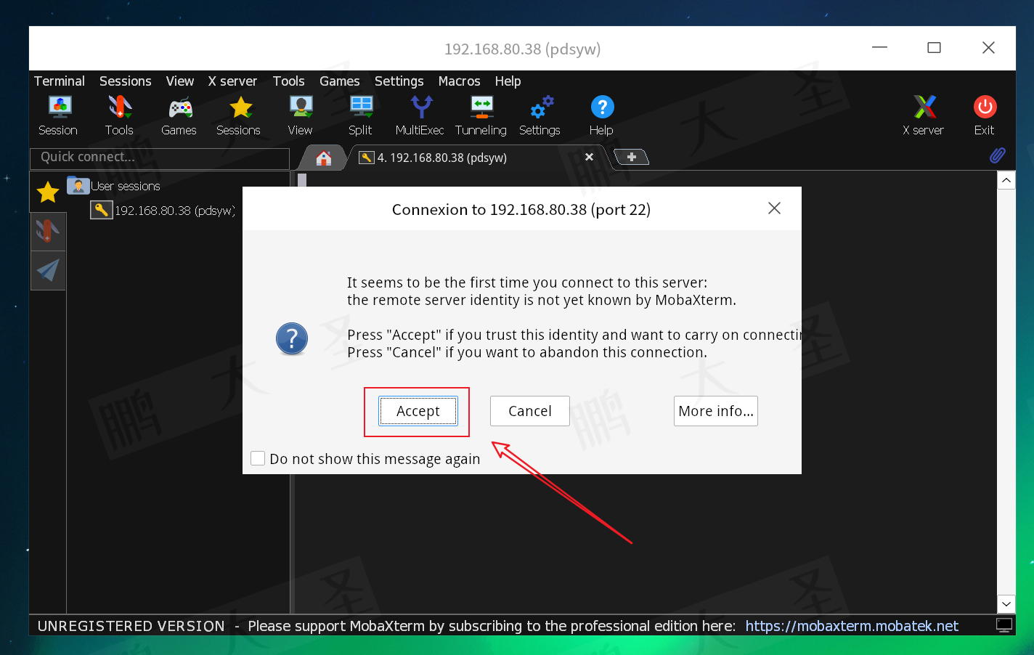Click the User sessions folder icon
1034x655 pixels.
click(78, 185)
